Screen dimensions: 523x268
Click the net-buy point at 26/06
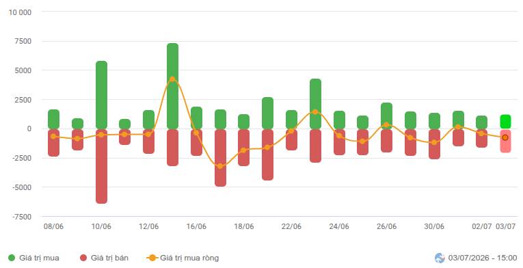click(386, 125)
